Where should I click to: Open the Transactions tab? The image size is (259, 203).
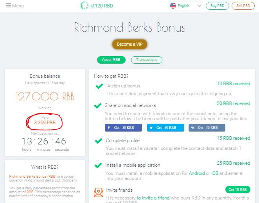(x=147, y=60)
